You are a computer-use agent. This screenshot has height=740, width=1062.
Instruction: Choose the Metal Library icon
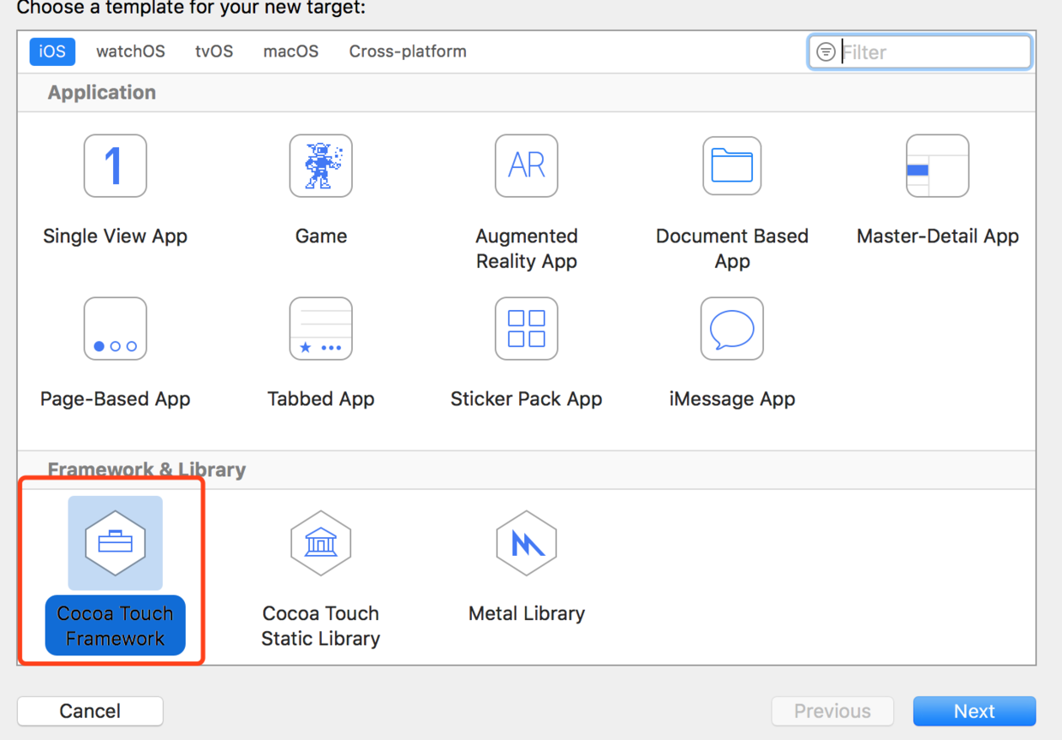point(527,543)
